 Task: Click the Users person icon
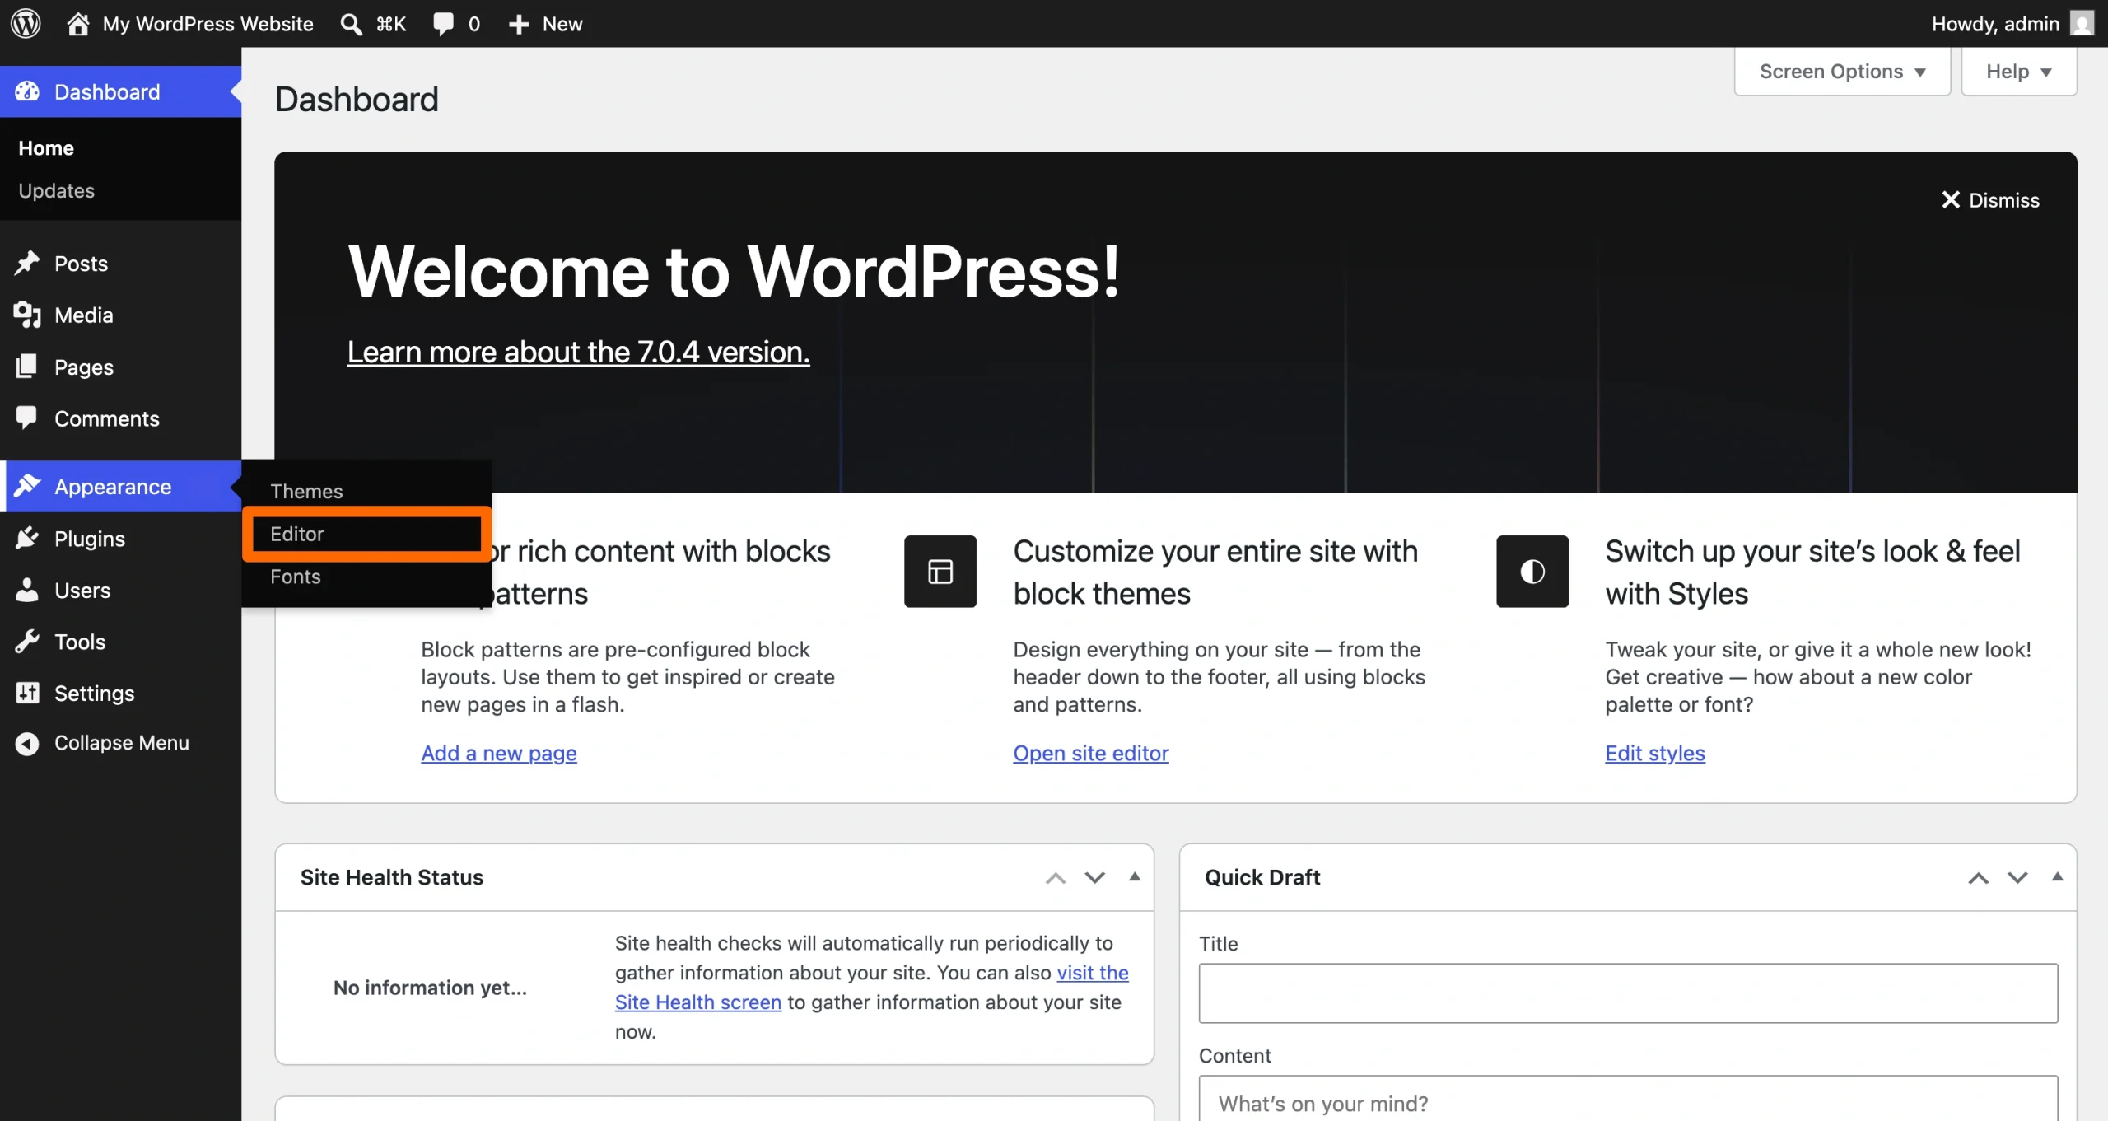tap(27, 590)
